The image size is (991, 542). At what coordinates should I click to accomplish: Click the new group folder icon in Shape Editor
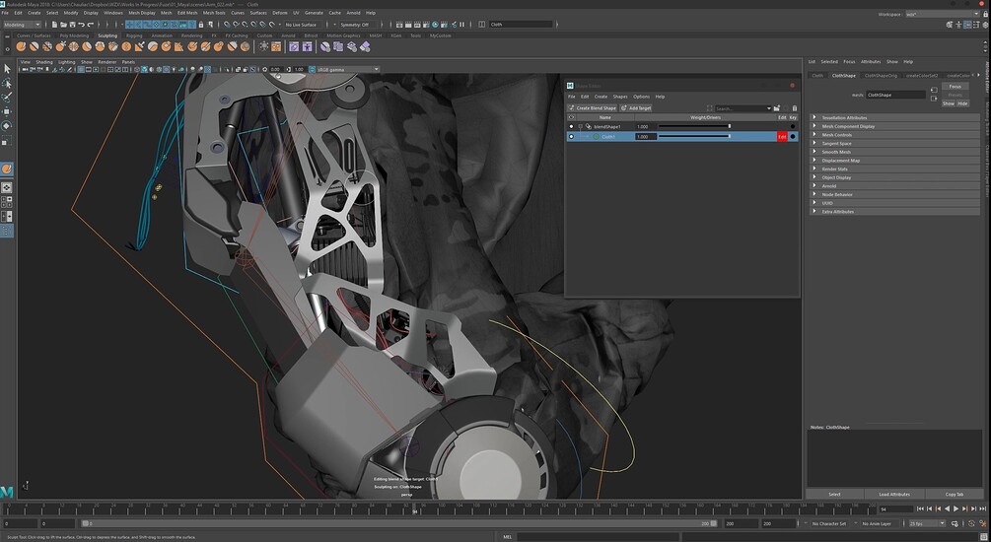(777, 108)
